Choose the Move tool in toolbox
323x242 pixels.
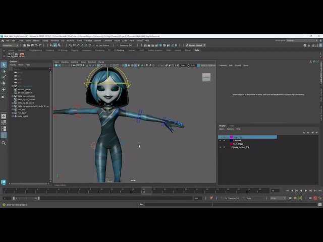(x=4, y=83)
